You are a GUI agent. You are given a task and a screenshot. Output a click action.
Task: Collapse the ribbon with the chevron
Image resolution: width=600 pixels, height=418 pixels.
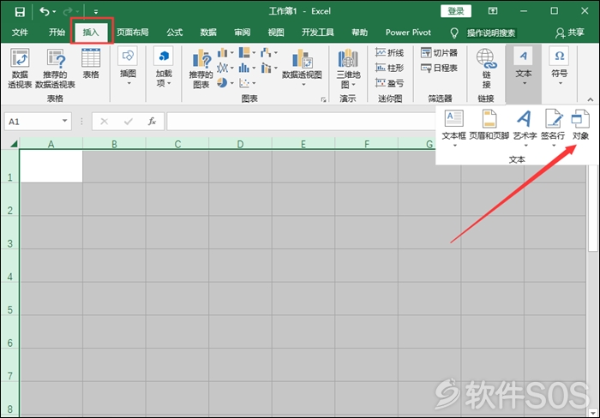point(591,99)
